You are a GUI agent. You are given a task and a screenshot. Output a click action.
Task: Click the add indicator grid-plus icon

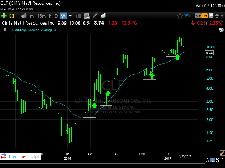[x=87, y=16]
